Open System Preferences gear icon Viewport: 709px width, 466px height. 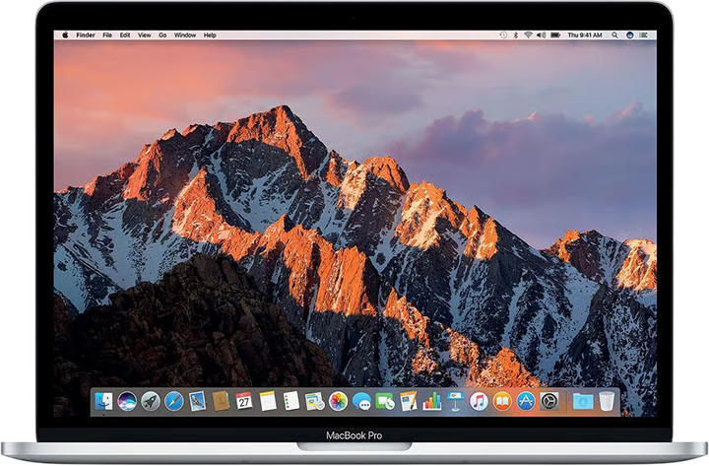point(548,401)
